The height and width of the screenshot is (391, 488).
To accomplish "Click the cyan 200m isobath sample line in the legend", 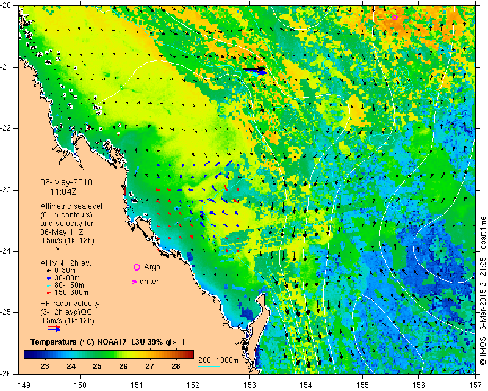I will pyautogui.click(x=209, y=366).
